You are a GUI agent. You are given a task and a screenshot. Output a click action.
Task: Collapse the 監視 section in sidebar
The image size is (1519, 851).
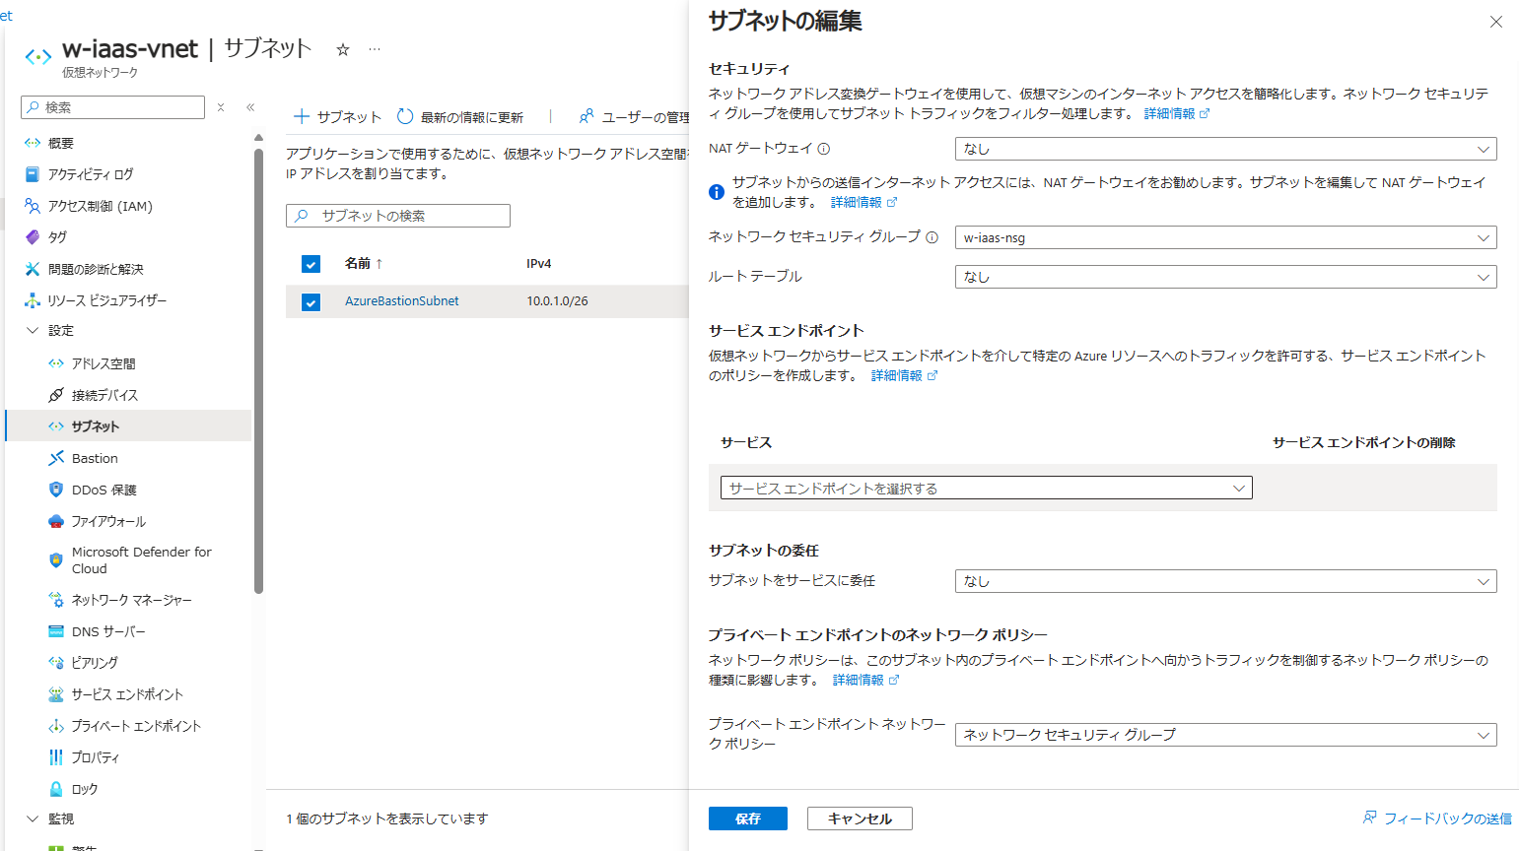[x=33, y=818]
